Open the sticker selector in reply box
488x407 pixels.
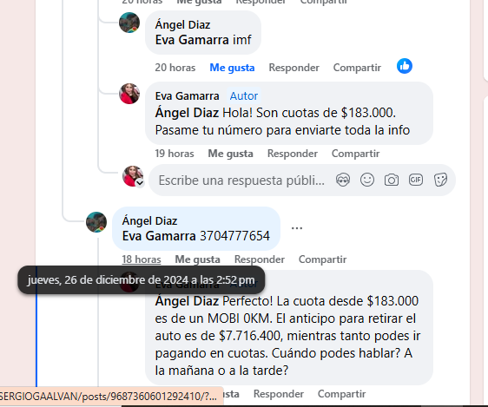tap(440, 180)
